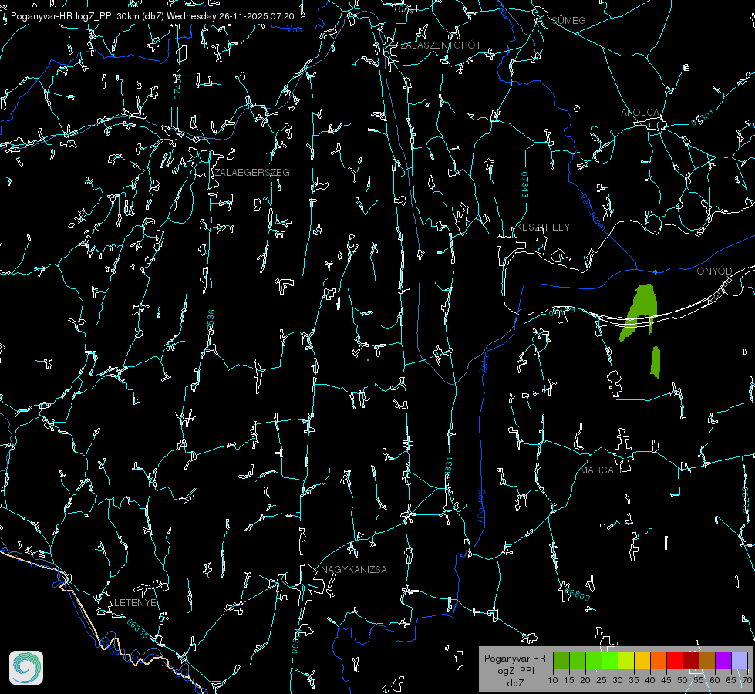Click legend scale value 10
This screenshot has height=694, width=755.
[553, 680]
